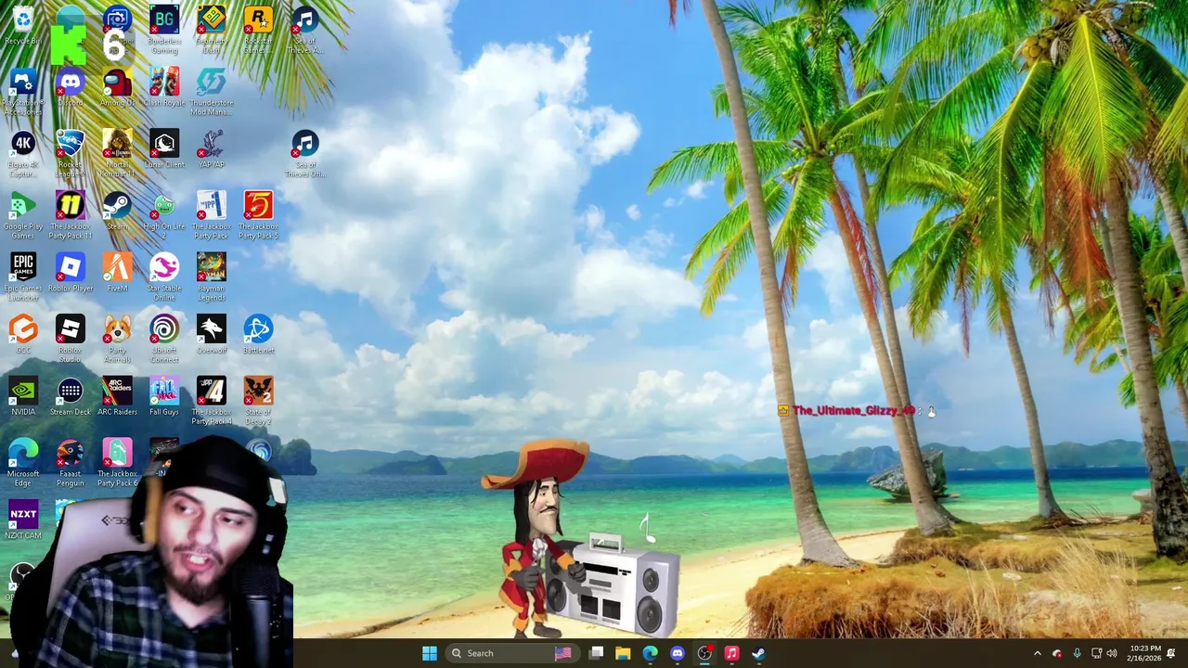Launch Ubisoft Connect desktop icon
Image resolution: width=1188 pixels, height=668 pixels.
pos(164,340)
